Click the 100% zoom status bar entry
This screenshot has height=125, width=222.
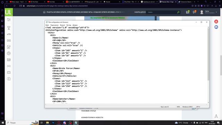coord(178,107)
